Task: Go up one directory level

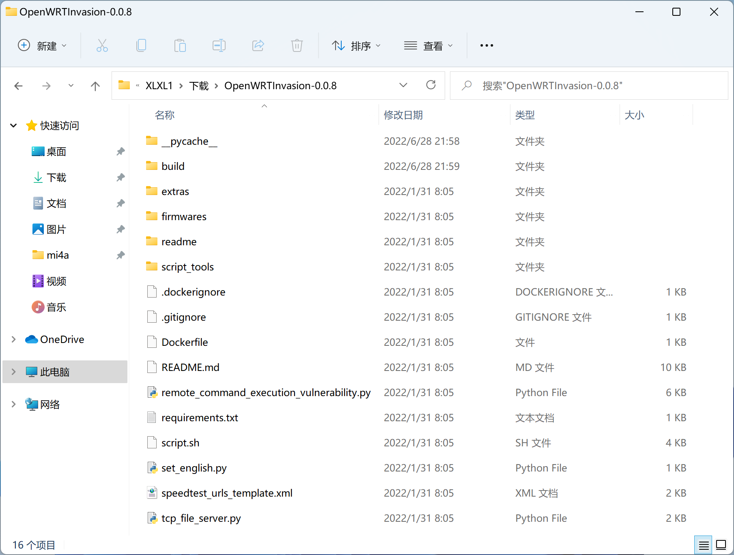Action: 95,86
